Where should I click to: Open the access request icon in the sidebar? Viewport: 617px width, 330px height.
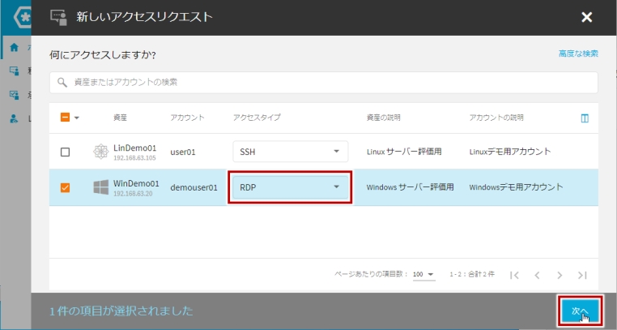coord(14,71)
